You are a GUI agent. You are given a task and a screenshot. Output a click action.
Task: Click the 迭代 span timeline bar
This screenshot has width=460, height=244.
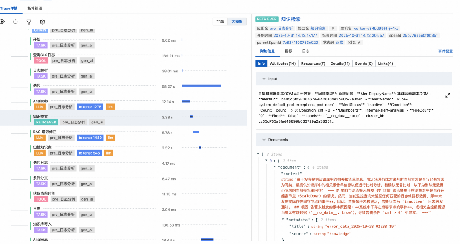click(201, 86)
